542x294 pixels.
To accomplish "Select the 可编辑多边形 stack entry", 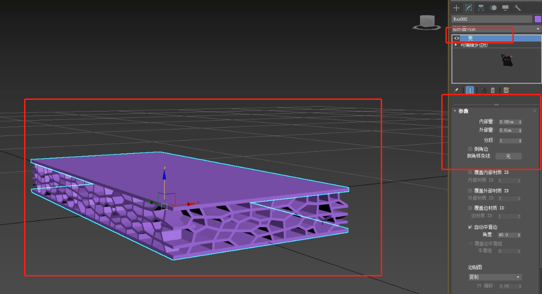I will coord(474,45).
